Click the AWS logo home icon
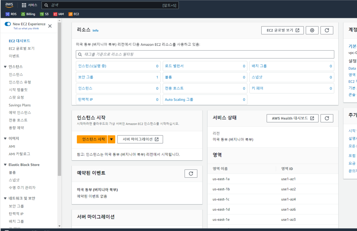 9,5
